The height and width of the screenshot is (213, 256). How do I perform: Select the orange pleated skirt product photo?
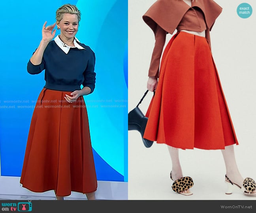tap(192, 100)
